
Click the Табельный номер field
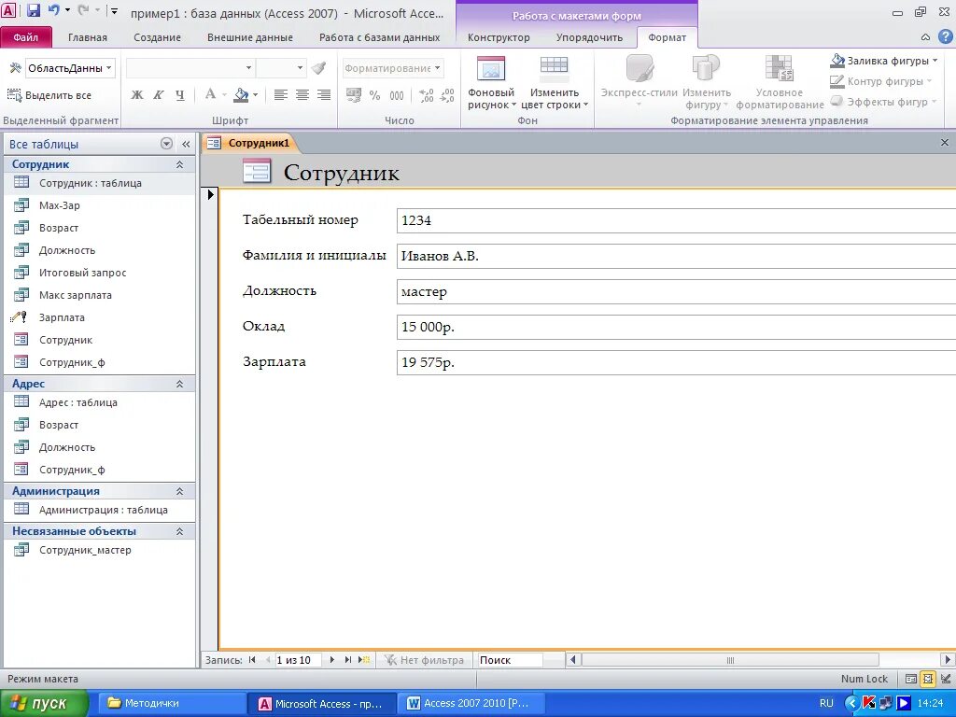(676, 220)
